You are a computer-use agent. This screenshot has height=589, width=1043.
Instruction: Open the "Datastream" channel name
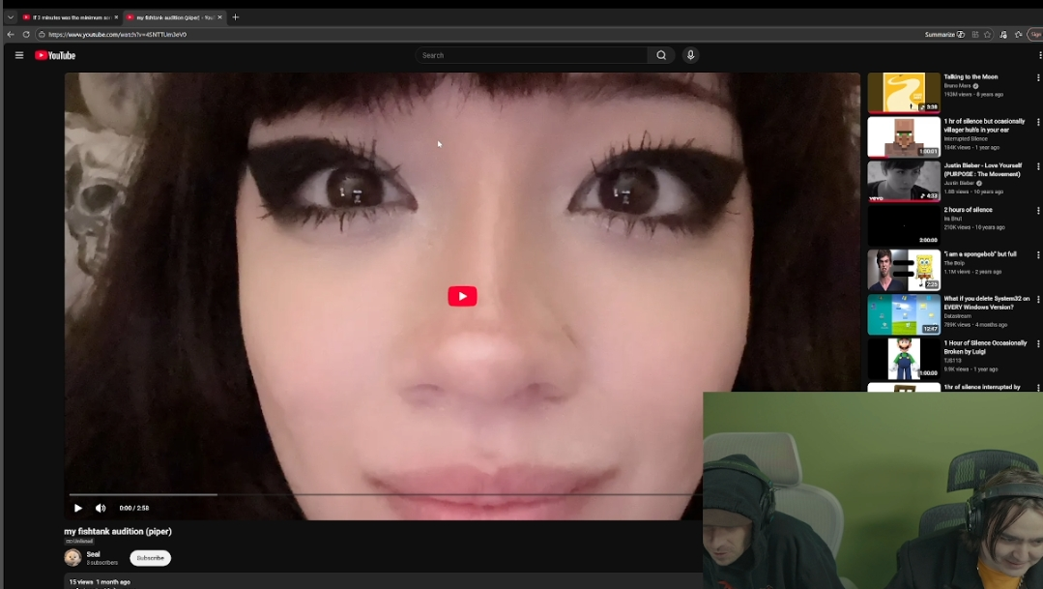coord(958,316)
